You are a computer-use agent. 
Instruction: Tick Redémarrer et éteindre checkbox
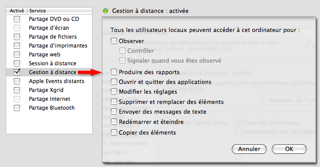pos(114,122)
